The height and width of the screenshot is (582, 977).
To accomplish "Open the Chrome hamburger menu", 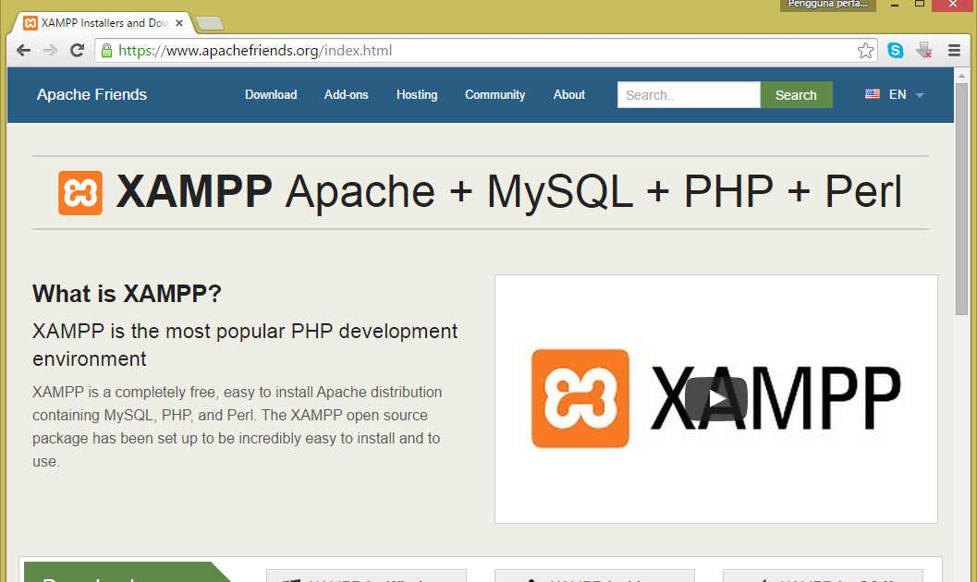I will coord(954,51).
